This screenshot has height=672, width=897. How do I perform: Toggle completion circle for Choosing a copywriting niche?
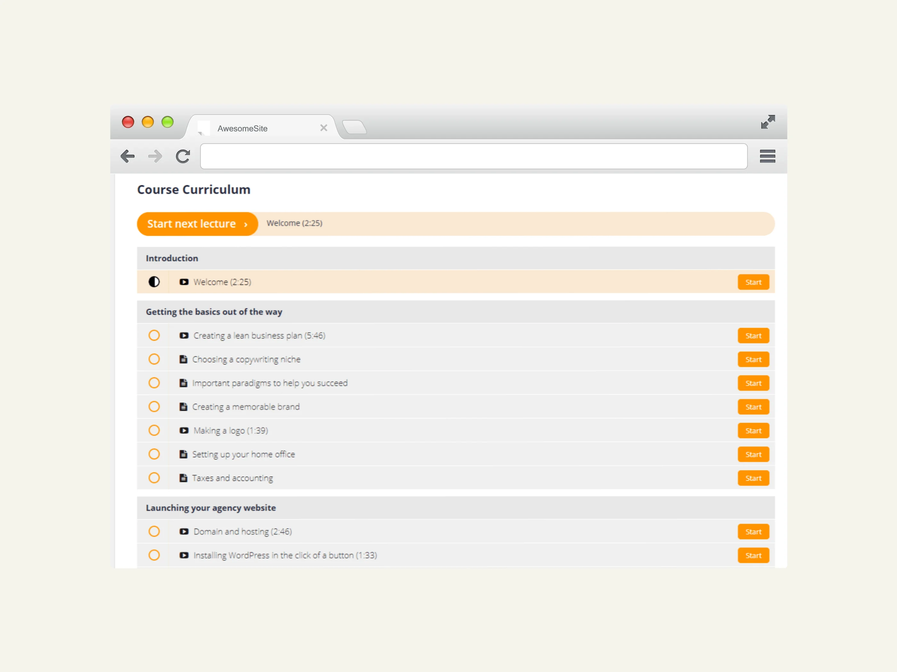click(x=154, y=359)
